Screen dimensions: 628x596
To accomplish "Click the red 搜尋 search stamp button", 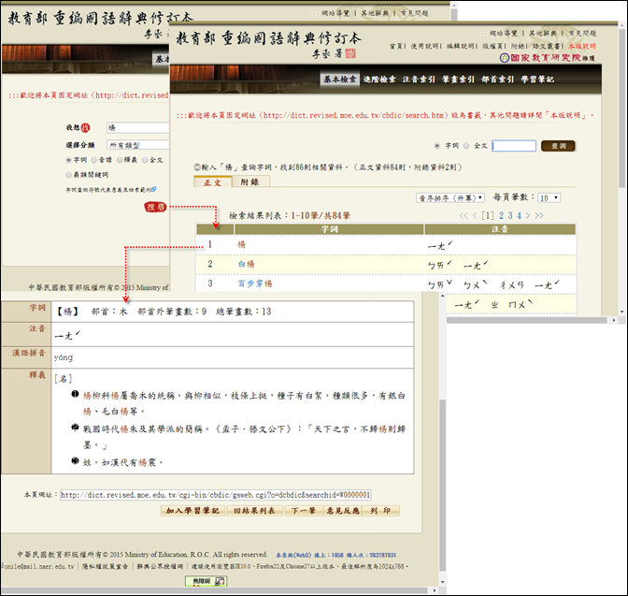I will (x=155, y=207).
